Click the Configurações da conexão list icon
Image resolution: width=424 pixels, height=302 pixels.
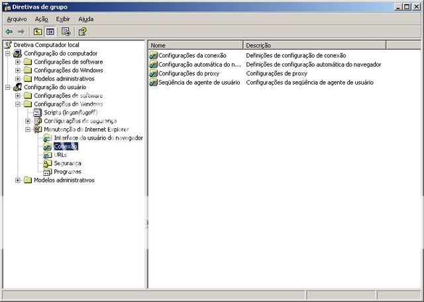[153, 56]
